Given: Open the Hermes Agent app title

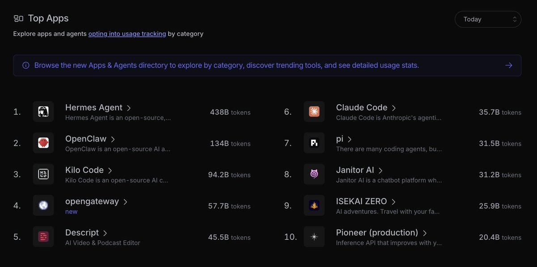Looking at the screenshot, I should [x=94, y=108].
